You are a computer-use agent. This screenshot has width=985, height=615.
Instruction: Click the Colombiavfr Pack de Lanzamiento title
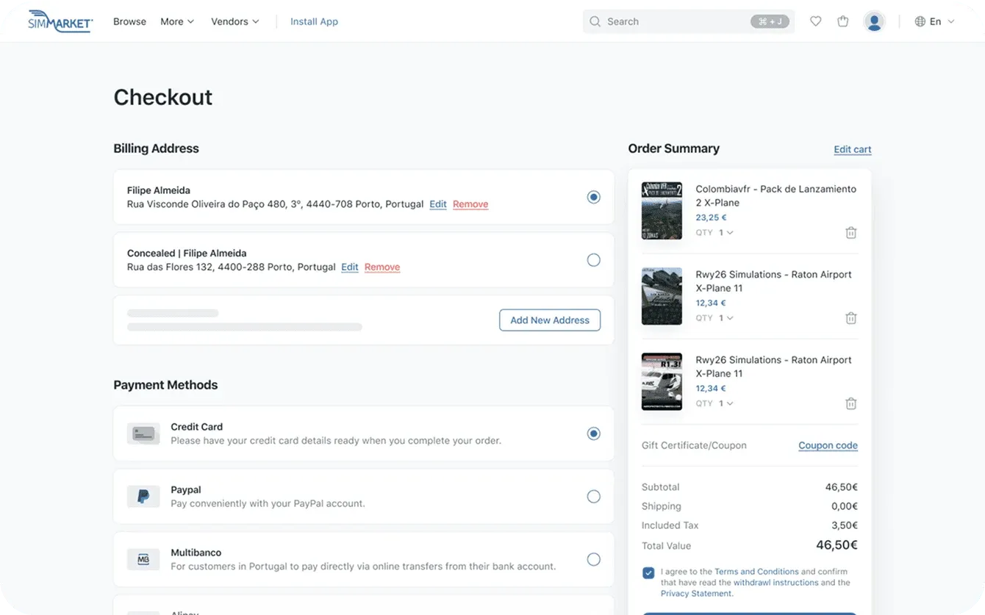coord(776,195)
